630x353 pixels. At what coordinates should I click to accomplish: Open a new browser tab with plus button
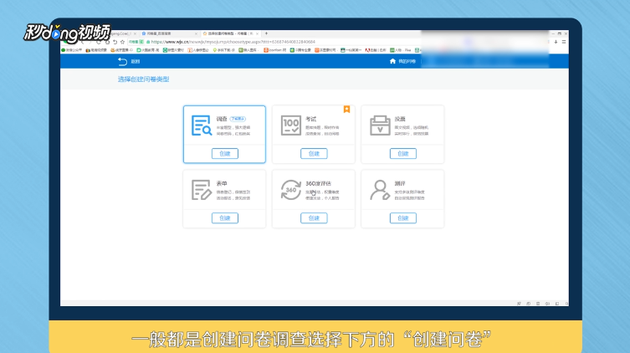point(266,33)
